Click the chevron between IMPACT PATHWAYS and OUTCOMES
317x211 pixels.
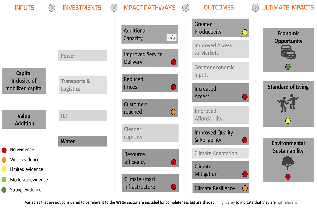pos(186,8)
